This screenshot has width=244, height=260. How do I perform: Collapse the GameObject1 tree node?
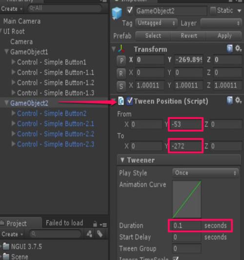tap(6, 52)
